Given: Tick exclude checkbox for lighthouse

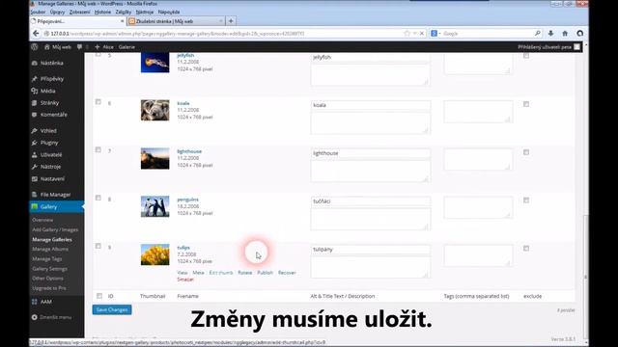Looking at the screenshot, I should [x=526, y=152].
